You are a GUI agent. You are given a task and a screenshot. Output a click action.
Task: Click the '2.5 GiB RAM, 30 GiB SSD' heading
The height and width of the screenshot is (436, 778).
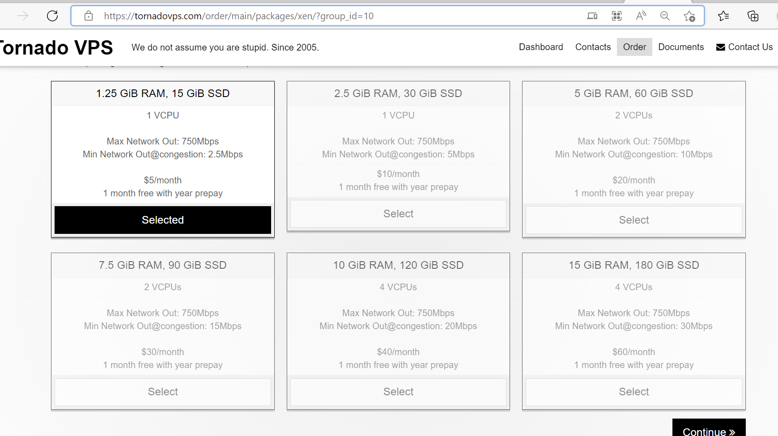(x=398, y=93)
